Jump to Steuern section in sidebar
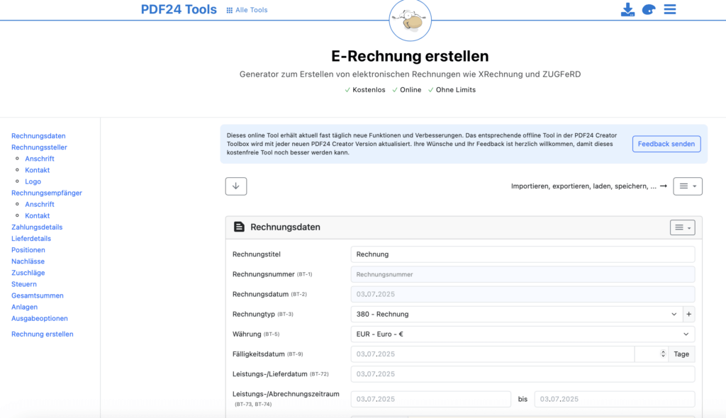This screenshot has height=418, width=726. tap(24, 284)
